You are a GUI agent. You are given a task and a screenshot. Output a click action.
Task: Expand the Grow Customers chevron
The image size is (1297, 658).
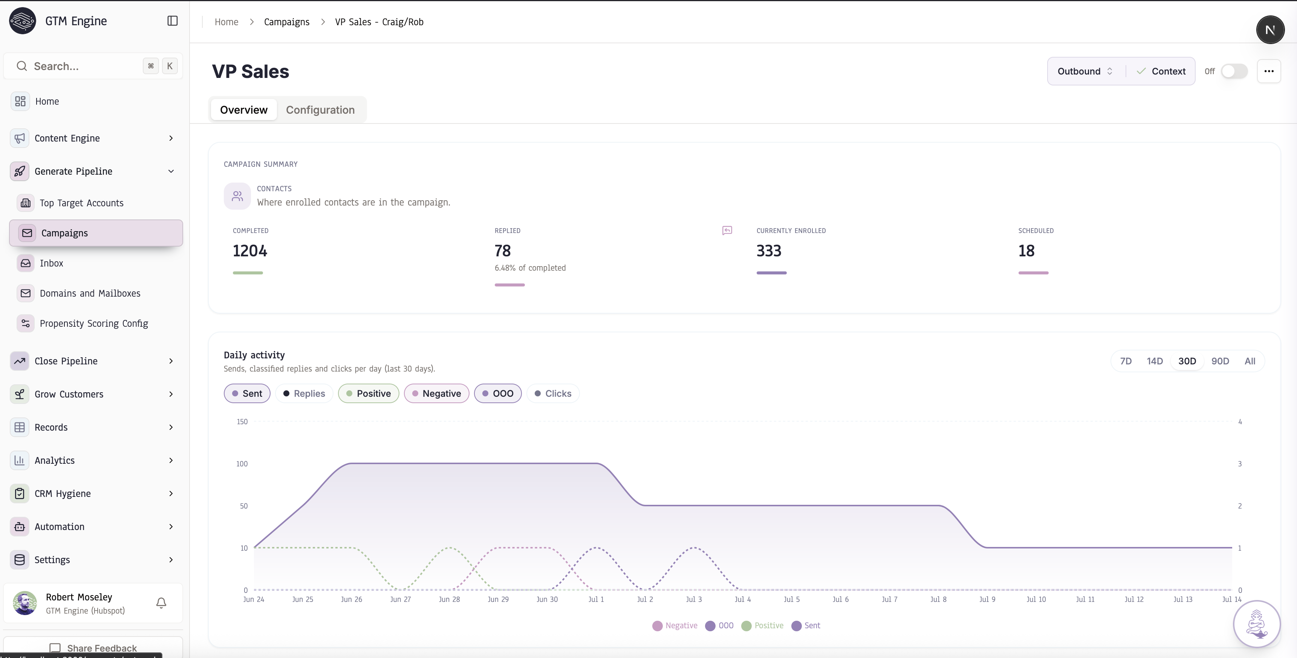point(171,394)
